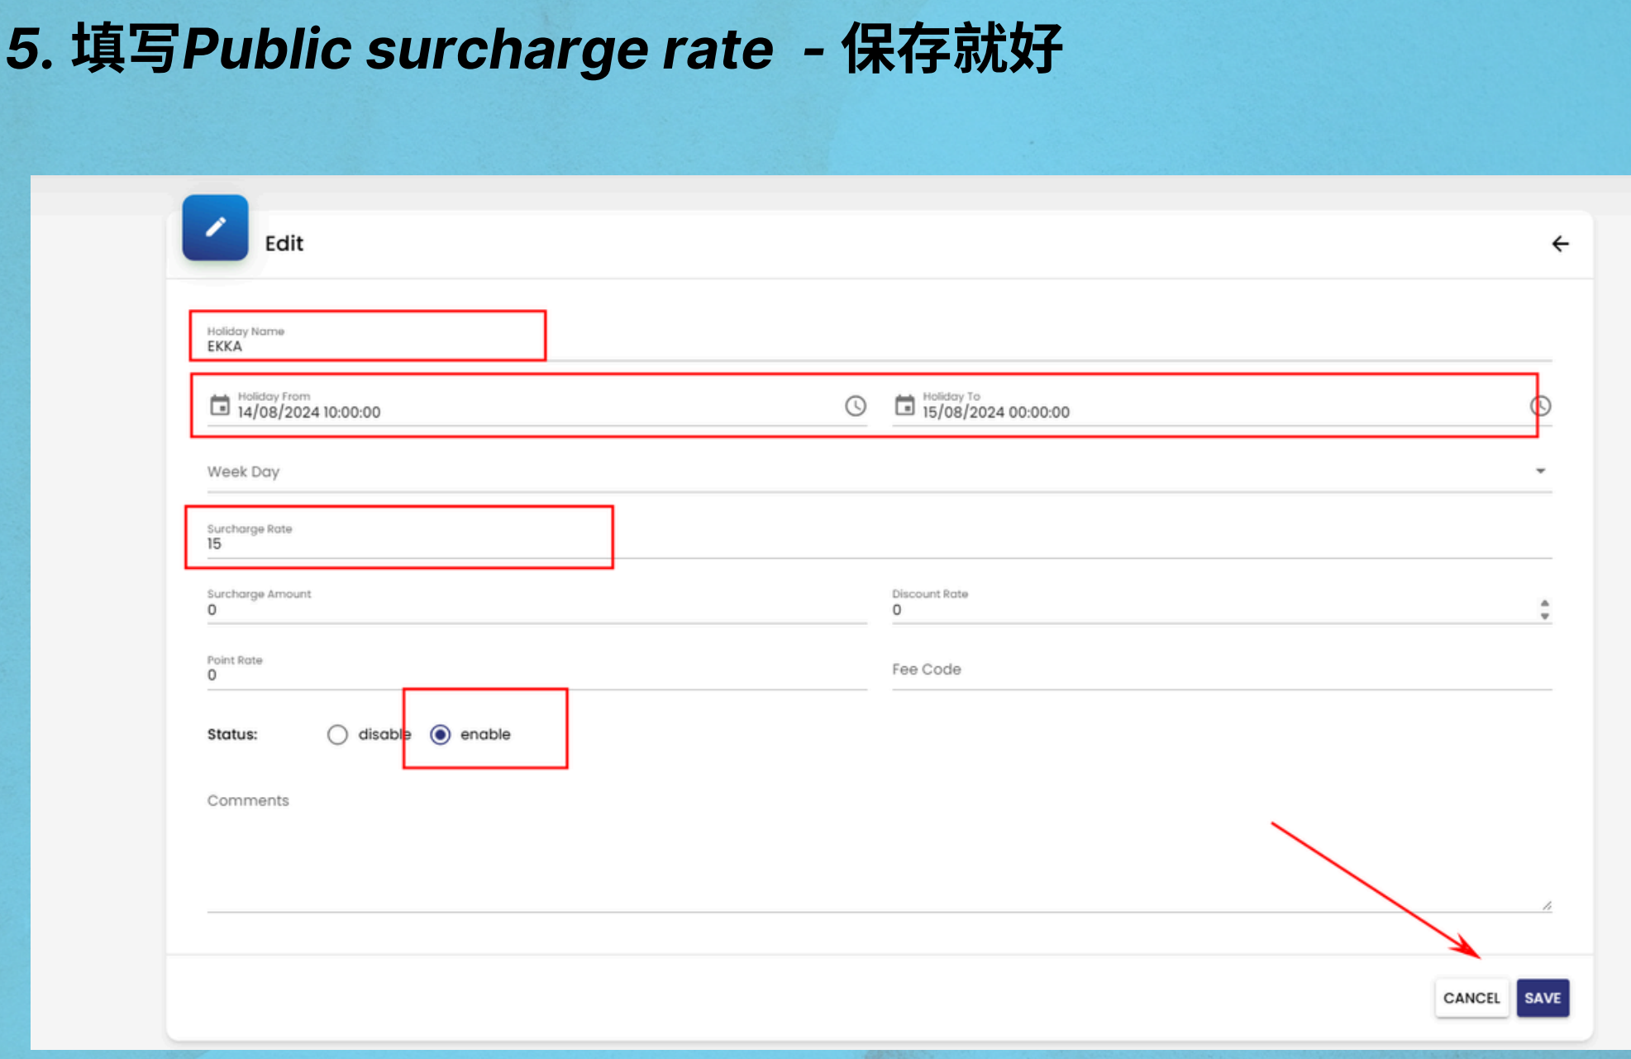The image size is (1631, 1059).
Task: Click Holiday To clock icon
Action: (1540, 406)
